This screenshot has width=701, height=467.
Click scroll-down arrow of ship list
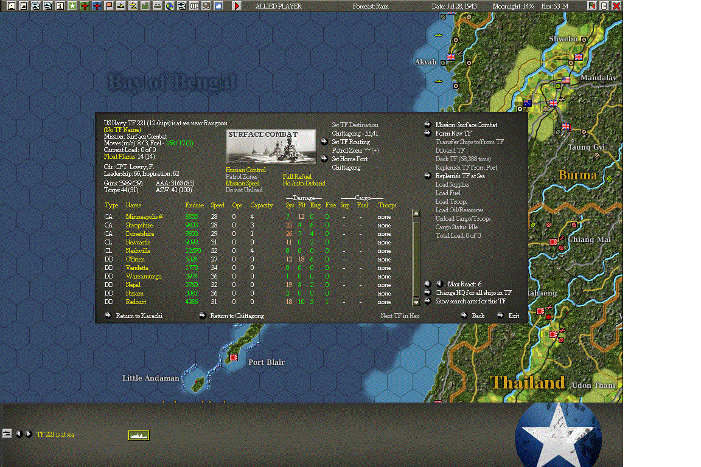coord(416,302)
